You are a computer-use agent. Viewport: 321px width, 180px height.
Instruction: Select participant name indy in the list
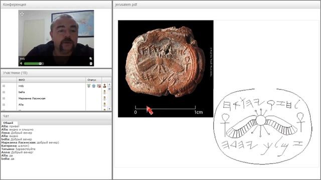pos(21,86)
